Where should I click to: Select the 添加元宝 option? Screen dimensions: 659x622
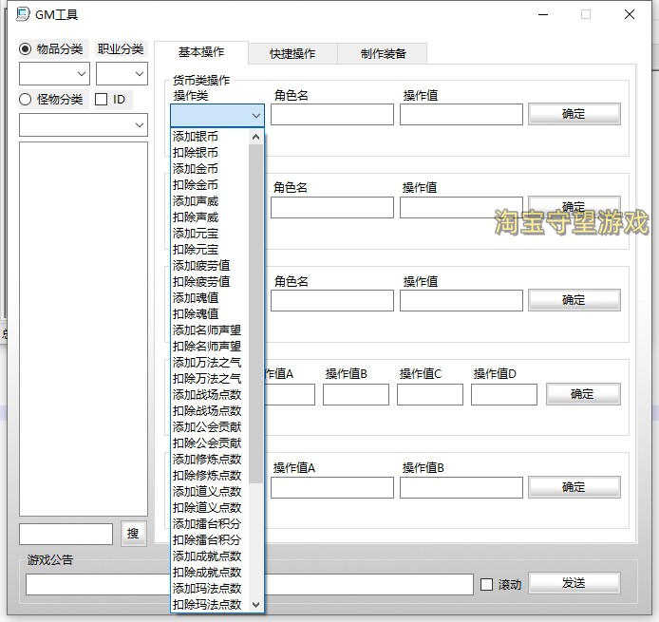[210, 234]
